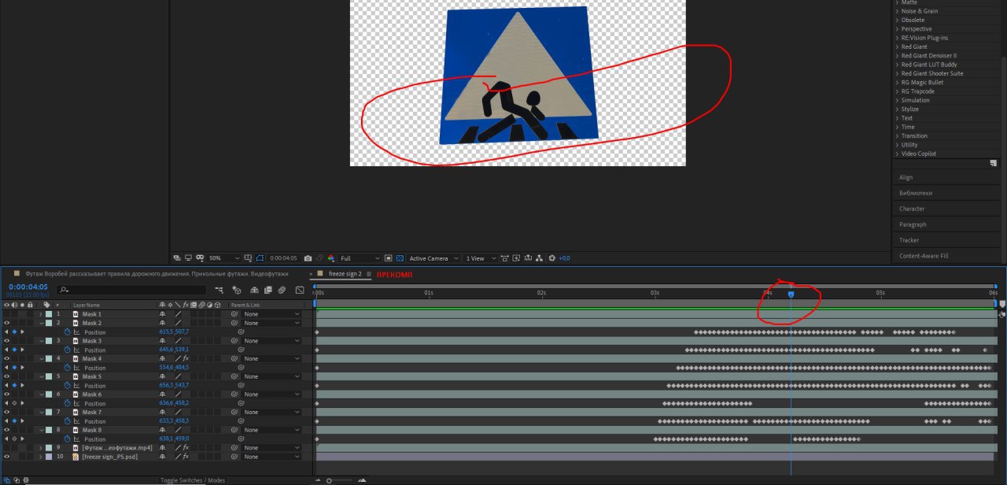Click Mask 4 label color swatch
The image size is (1007, 485).
(x=49, y=358)
